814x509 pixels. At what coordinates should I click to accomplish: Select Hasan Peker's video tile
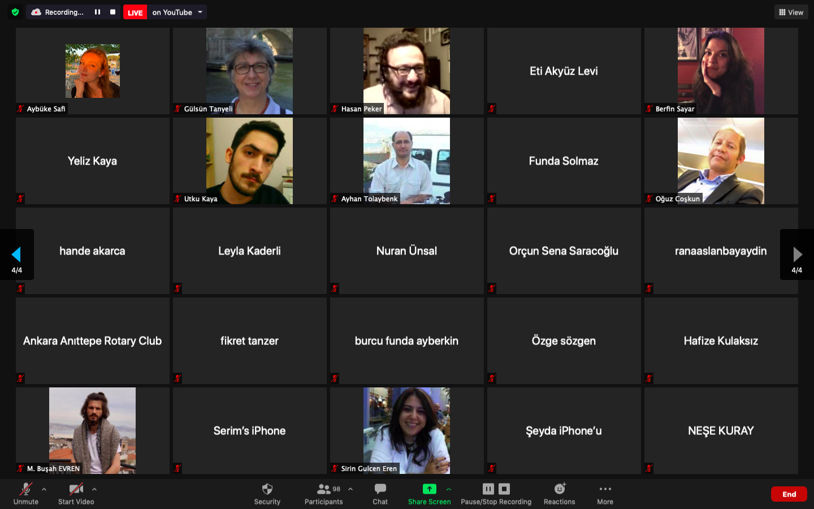click(407, 71)
